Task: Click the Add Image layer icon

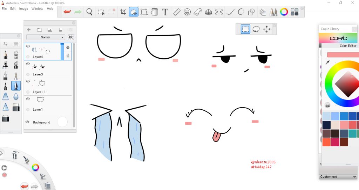Action: (50, 30)
